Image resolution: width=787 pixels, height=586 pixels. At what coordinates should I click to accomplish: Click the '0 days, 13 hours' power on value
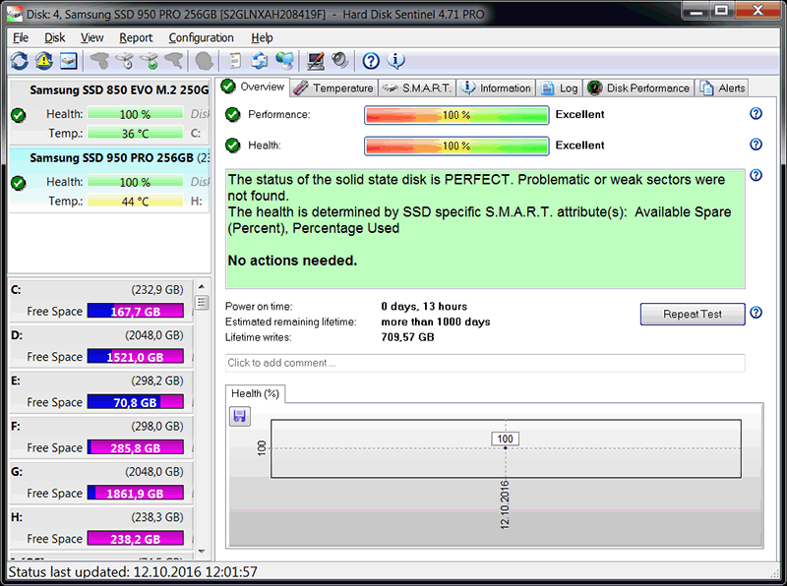424,306
